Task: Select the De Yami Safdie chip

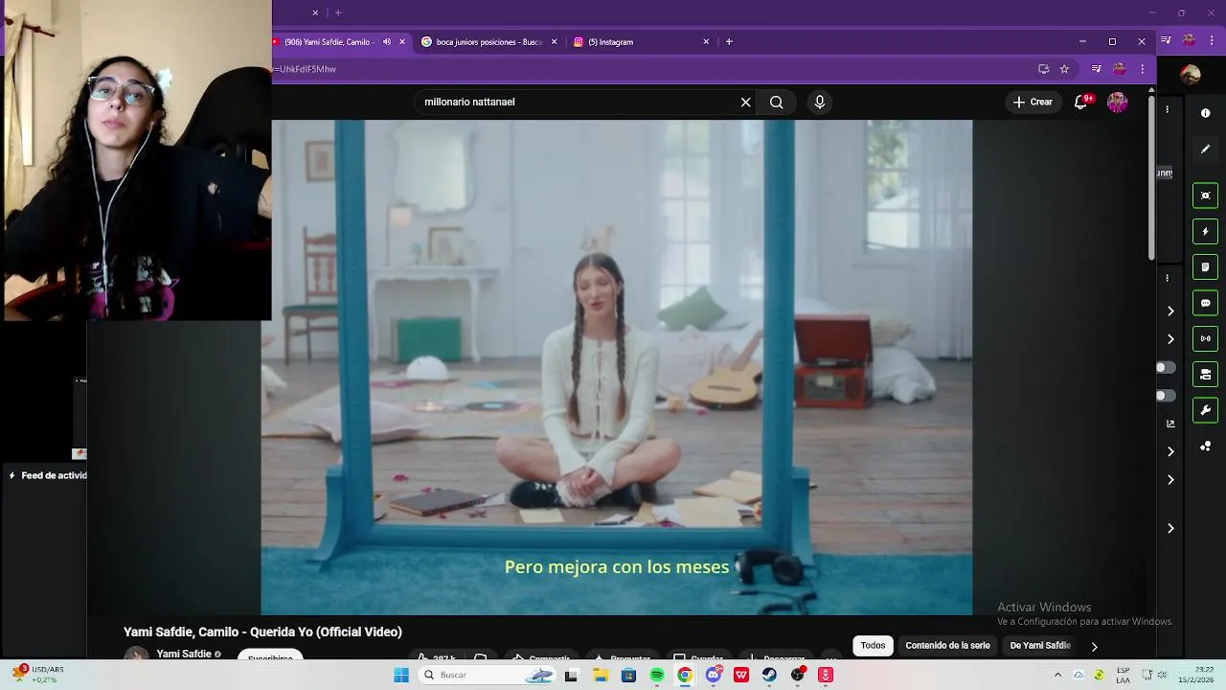Action: pyautogui.click(x=1040, y=646)
